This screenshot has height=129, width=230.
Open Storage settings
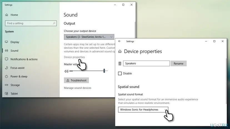point(15,85)
